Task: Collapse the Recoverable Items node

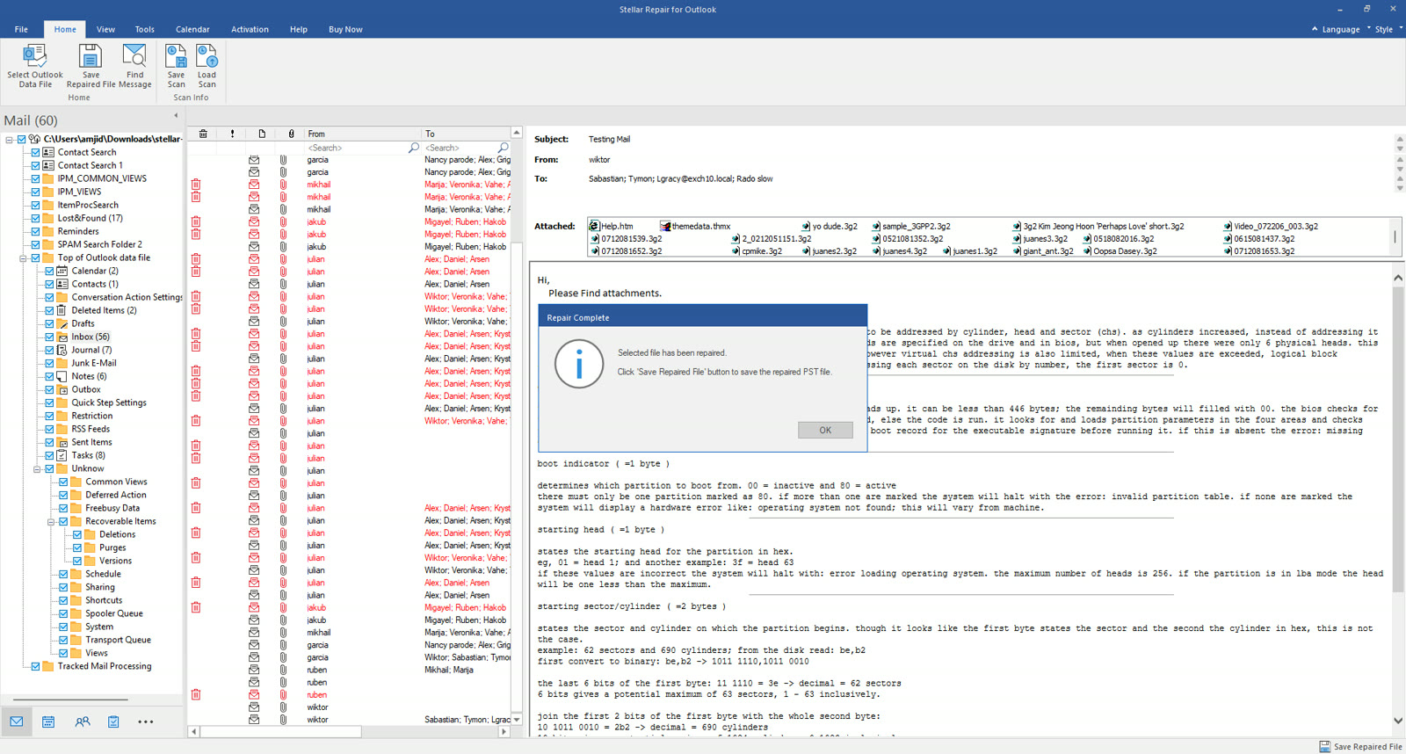Action: point(51,522)
